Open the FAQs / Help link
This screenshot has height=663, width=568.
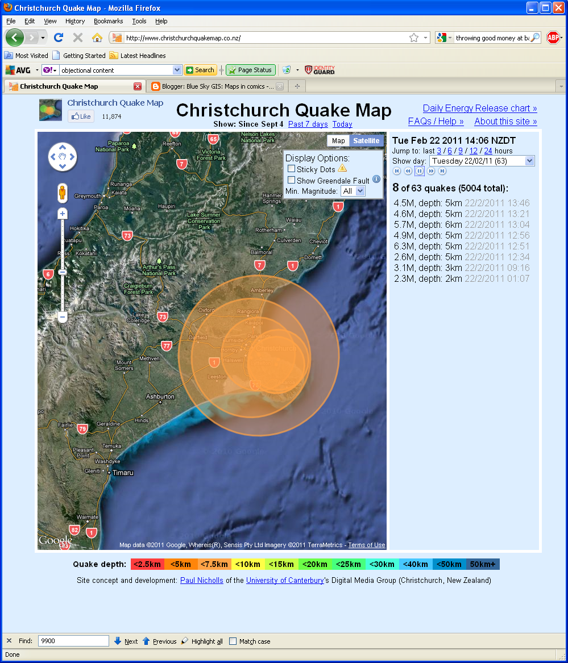[x=436, y=122]
